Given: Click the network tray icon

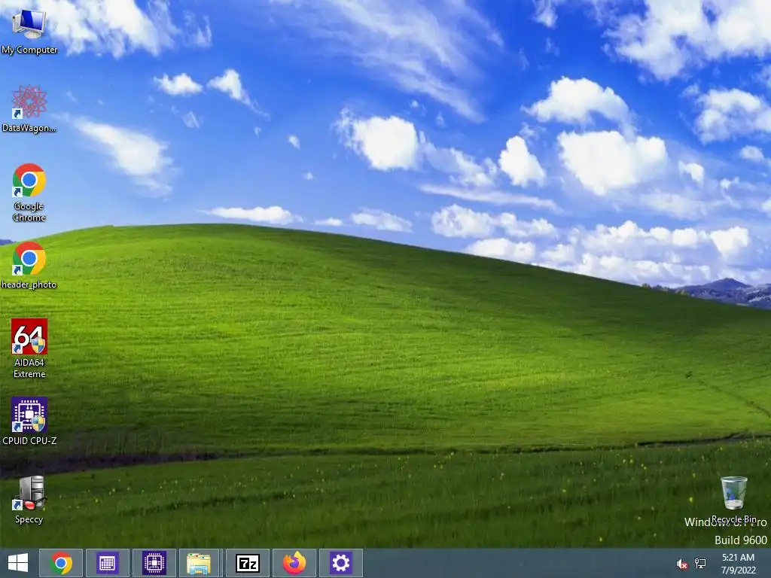Looking at the screenshot, I should point(700,564).
